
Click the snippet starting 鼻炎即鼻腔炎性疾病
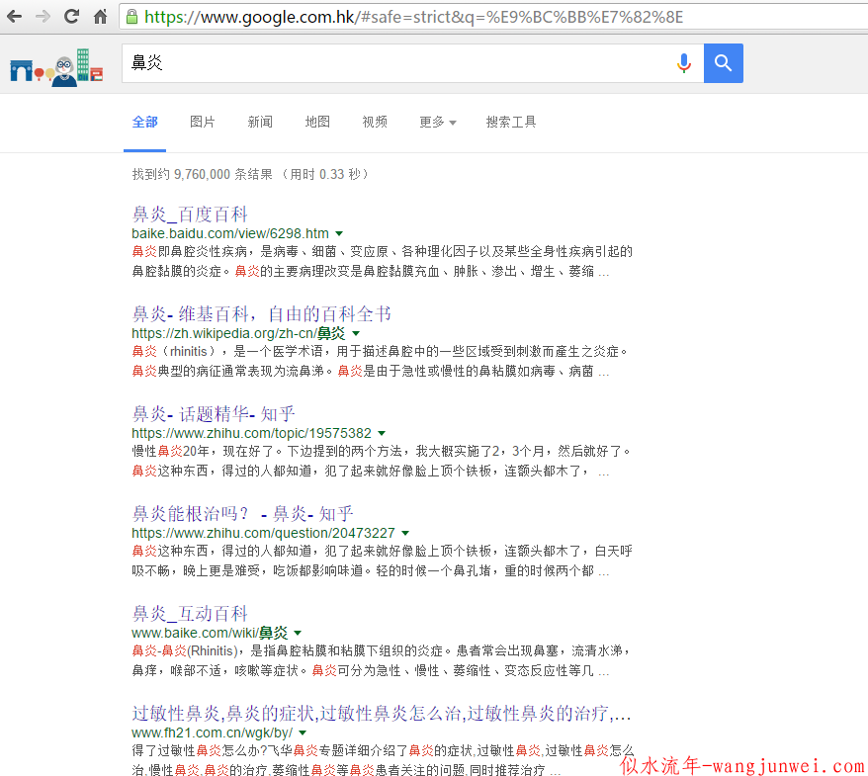(x=382, y=261)
